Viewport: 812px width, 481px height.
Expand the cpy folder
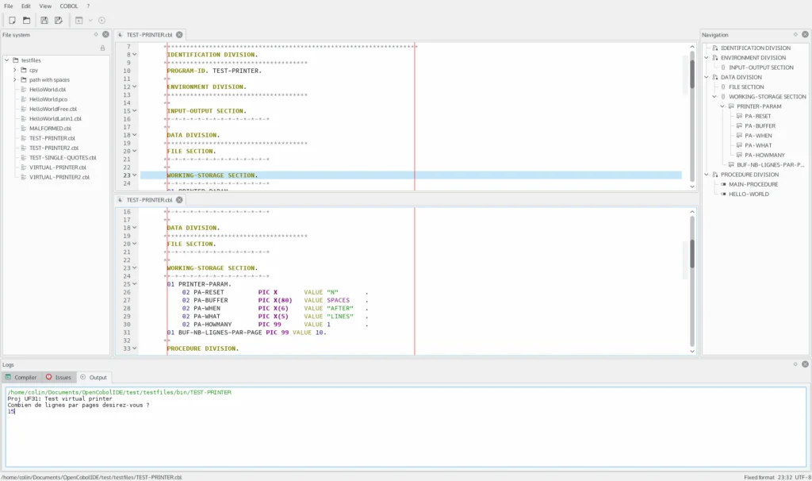(14, 70)
